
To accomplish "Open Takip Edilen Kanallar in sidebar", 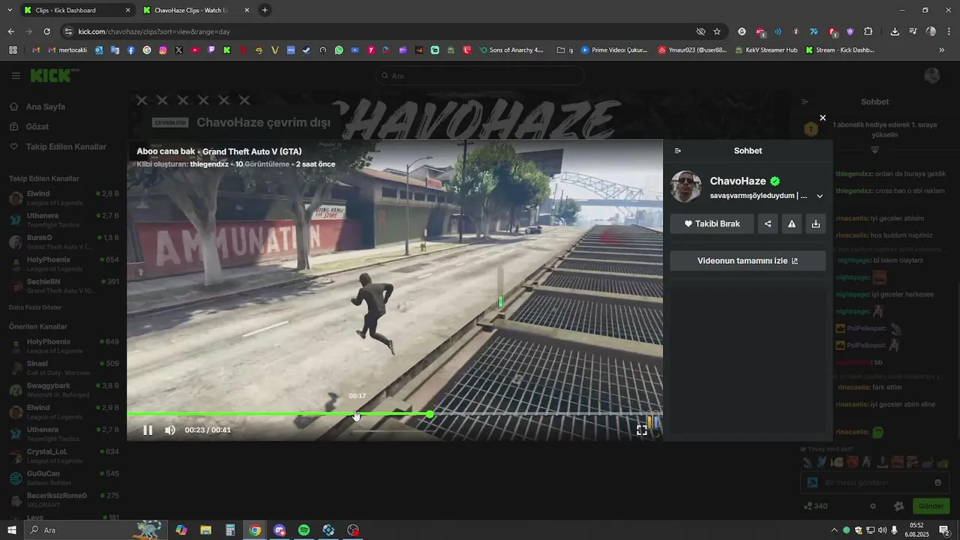I will 66,147.
